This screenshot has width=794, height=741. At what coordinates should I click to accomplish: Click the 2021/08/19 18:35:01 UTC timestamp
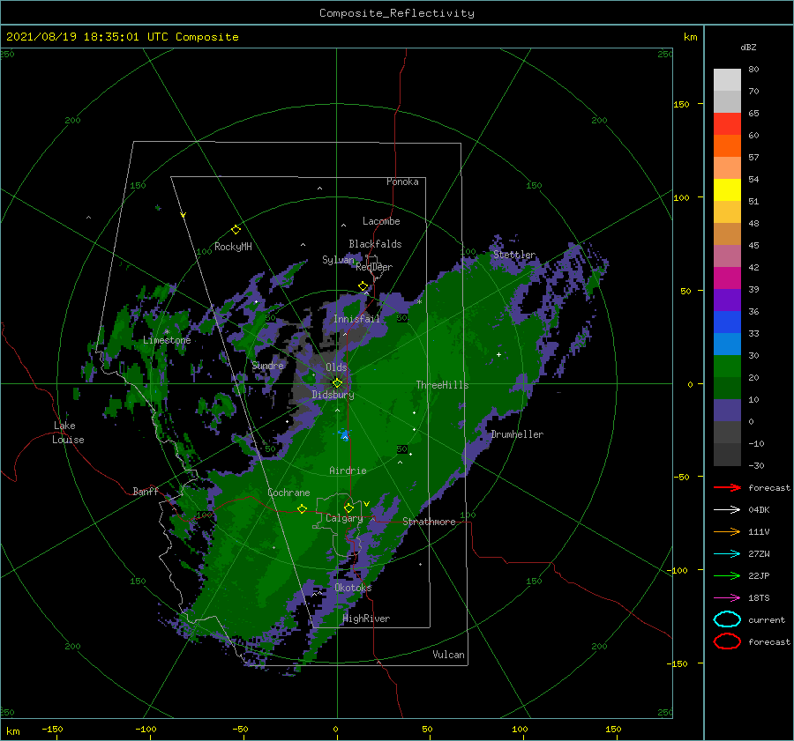[x=86, y=37]
